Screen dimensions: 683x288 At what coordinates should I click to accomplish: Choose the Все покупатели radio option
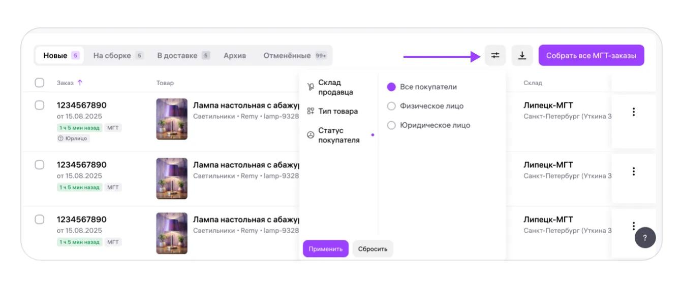coord(391,87)
